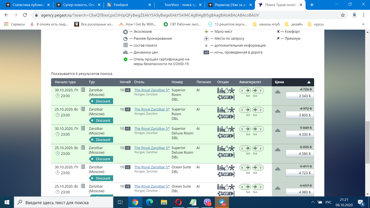Open курсы bookmark folder
The height and width of the screenshot is (208, 370).
pyautogui.click(x=316, y=24)
